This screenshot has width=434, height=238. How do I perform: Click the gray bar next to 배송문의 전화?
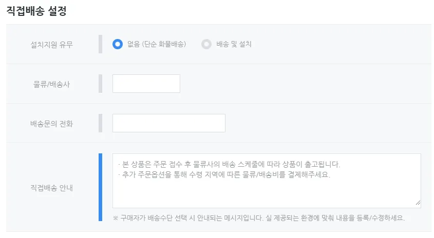click(100, 123)
